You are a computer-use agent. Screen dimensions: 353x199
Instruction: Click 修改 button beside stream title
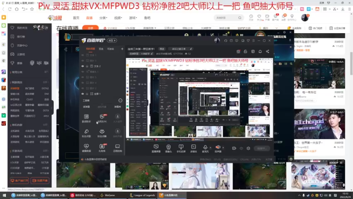[x=162, y=49]
